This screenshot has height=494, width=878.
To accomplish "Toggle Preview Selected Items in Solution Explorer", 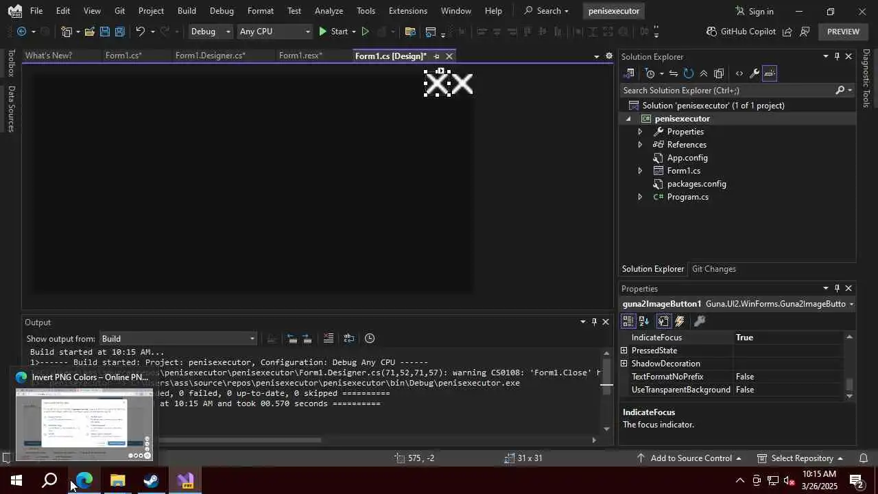I will click(x=770, y=73).
